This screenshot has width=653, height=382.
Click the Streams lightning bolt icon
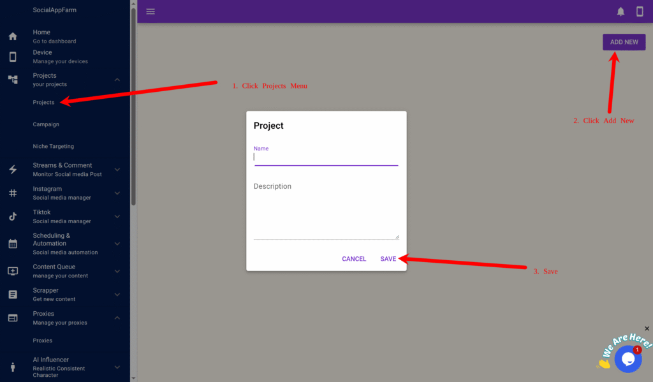pos(13,170)
